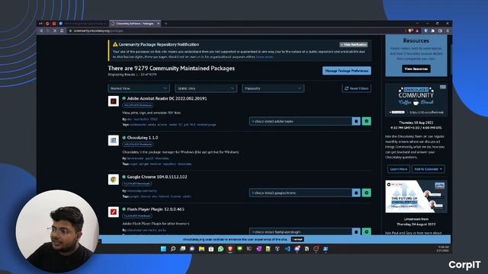488x274 pixels.
Task: Open the green install options button for Adobe Reader
Action: point(366,121)
